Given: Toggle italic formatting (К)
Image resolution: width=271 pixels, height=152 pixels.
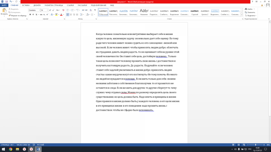Looking at the screenshot, I should 33,15.
